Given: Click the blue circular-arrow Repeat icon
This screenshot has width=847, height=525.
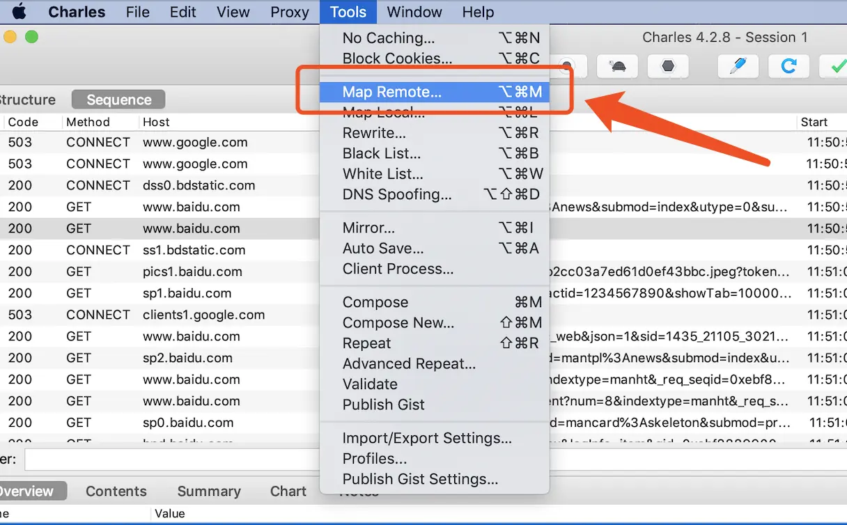Looking at the screenshot, I should click(788, 66).
